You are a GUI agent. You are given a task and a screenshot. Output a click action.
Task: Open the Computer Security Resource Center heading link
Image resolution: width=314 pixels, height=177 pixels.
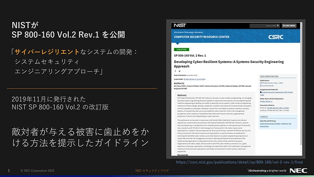click(201, 37)
